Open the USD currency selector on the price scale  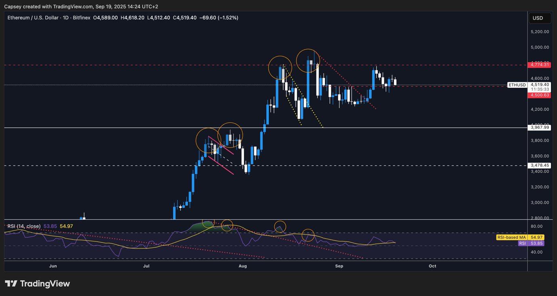pyautogui.click(x=540, y=18)
